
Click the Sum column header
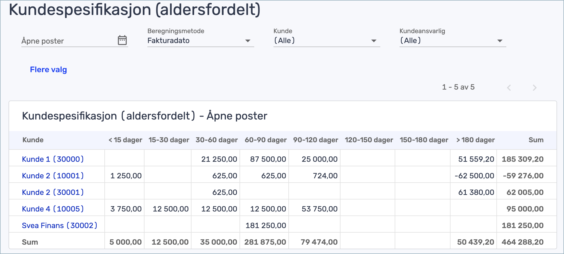coord(536,140)
